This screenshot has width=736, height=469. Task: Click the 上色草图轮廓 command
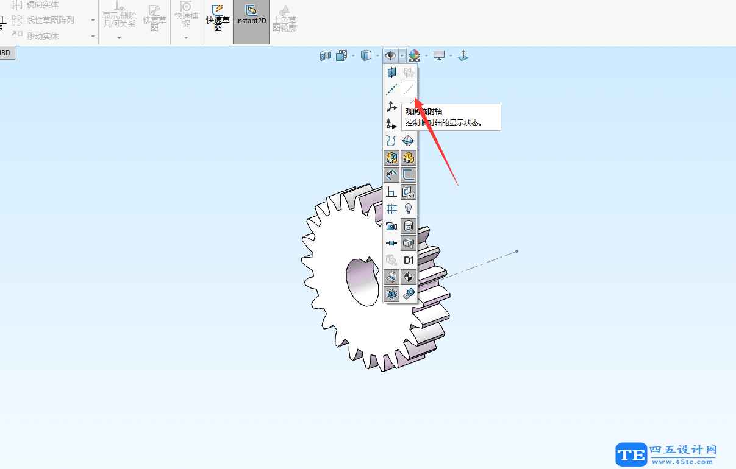[284, 20]
